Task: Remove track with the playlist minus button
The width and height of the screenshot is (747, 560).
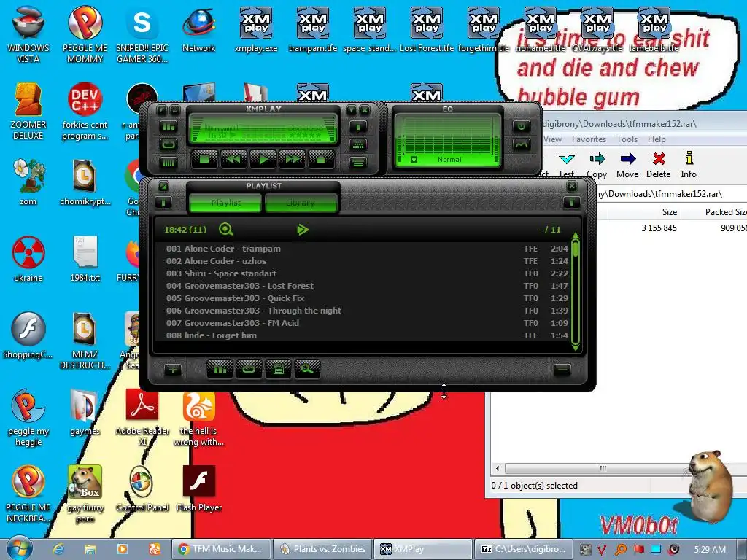Action: [562, 370]
